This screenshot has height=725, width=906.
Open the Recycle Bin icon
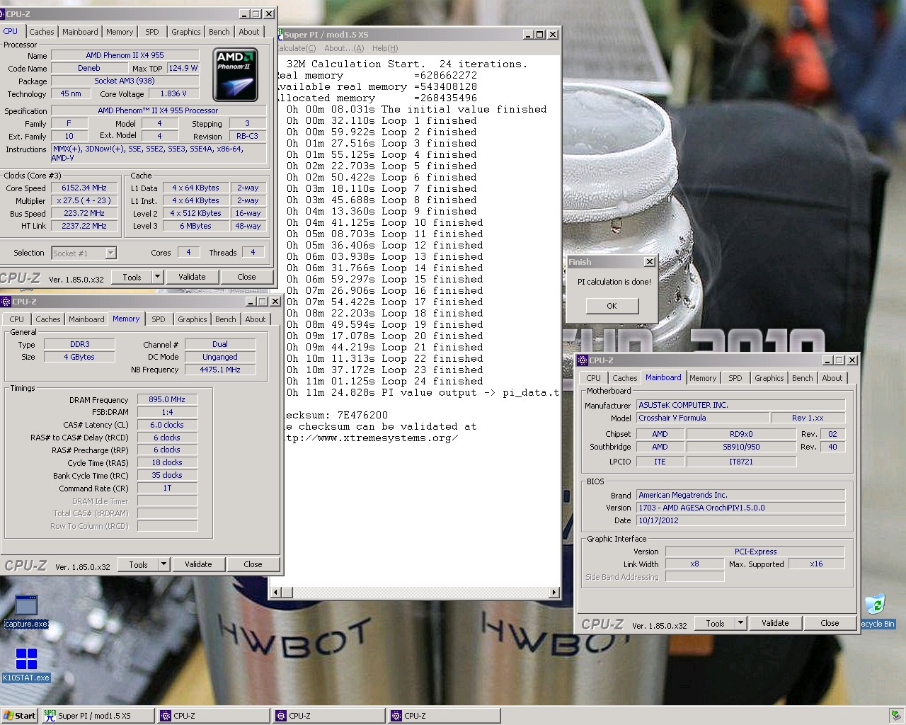(x=876, y=611)
